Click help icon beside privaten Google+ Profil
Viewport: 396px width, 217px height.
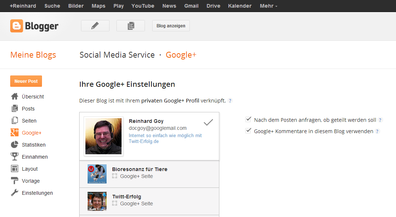pyautogui.click(x=230, y=101)
